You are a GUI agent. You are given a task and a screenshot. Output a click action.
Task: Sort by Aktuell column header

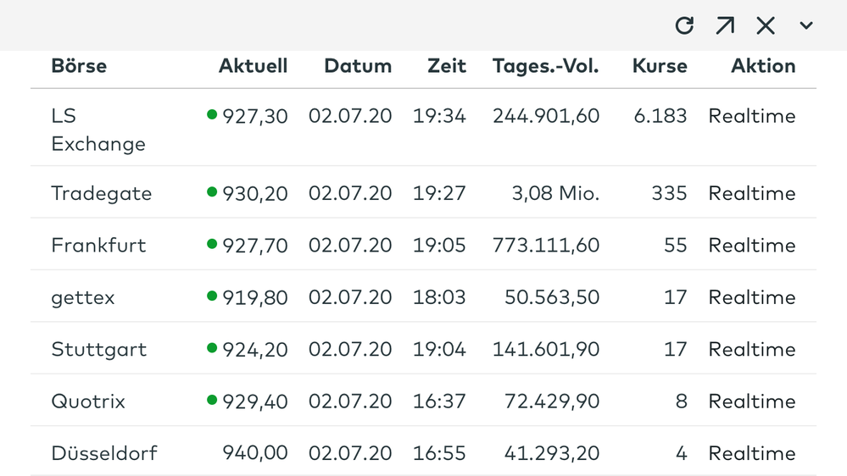[x=253, y=66]
